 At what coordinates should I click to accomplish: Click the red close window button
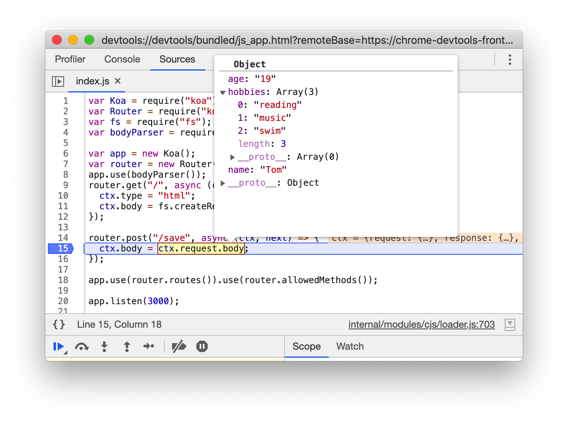tap(57, 40)
